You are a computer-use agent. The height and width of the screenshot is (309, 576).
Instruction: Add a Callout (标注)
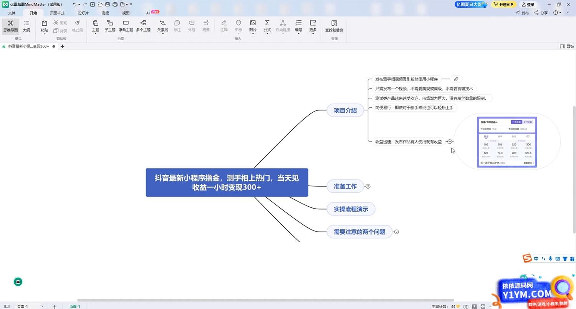[177, 26]
